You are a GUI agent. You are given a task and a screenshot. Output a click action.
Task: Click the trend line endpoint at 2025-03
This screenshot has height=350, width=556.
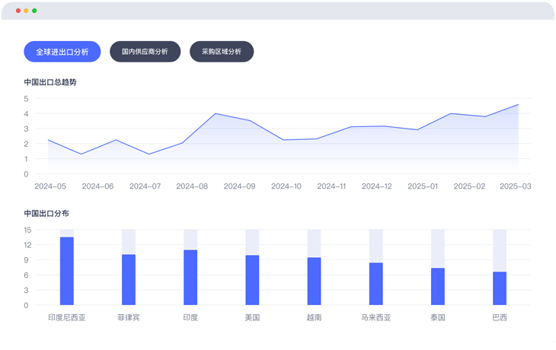518,105
